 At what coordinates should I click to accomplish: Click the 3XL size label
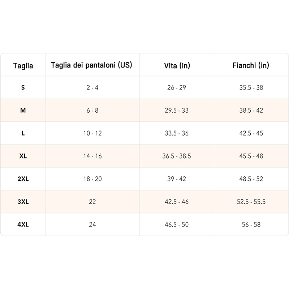point(23,202)
